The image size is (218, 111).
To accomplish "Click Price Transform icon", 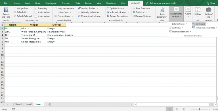I will point(134,8).
